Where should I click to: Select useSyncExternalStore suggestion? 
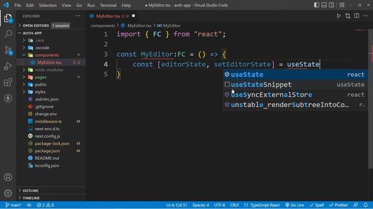(x=295, y=95)
